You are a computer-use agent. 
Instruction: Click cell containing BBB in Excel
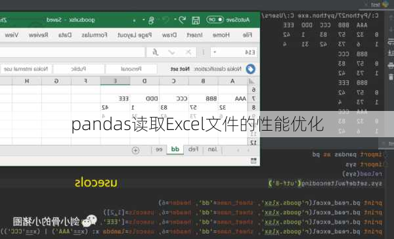click(x=204, y=98)
